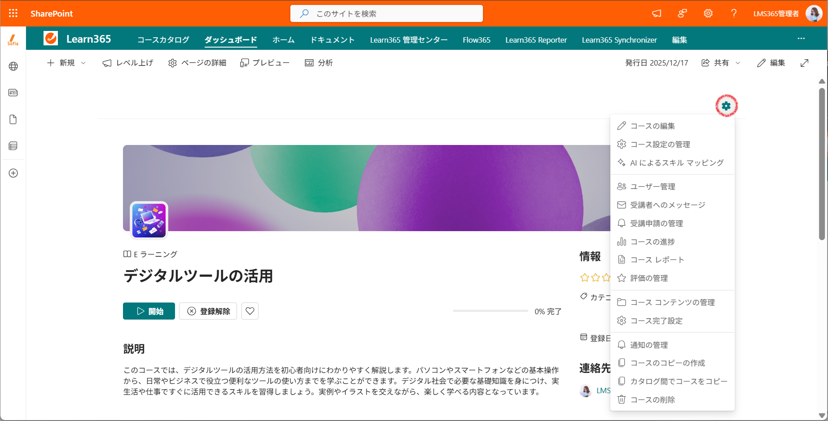Click the scrollbar down arrow
This screenshot has width=828, height=421.
(822, 415)
